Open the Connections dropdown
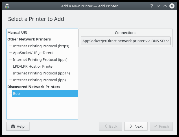 125,41
